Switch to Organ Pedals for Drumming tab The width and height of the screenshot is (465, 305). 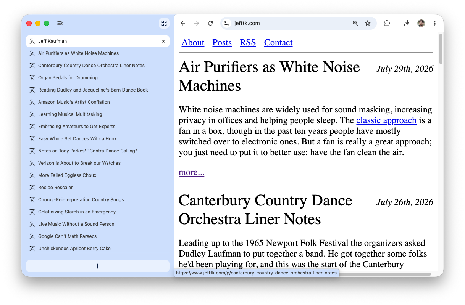98,78
